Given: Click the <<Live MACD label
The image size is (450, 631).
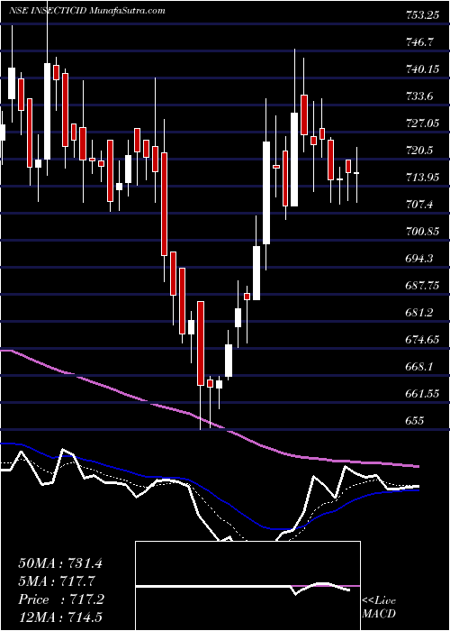Looking at the screenshot, I should [379, 608].
